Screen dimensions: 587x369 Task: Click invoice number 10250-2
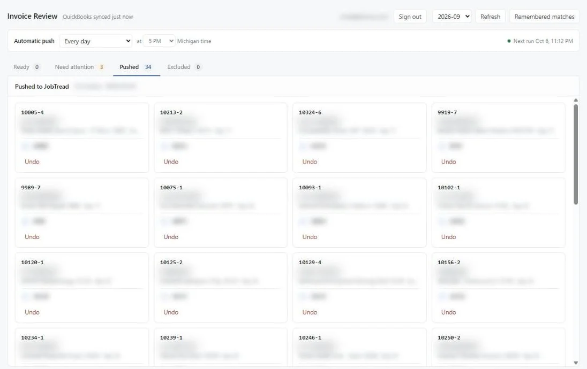point(449,337)
